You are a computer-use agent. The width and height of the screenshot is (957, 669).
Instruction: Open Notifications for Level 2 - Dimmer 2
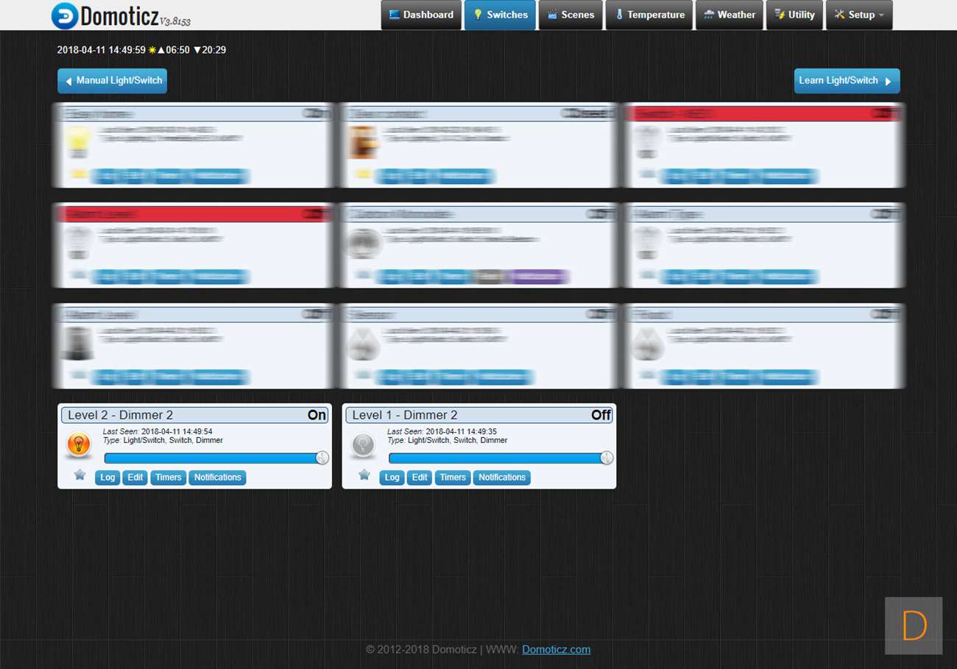click(218, 478)
